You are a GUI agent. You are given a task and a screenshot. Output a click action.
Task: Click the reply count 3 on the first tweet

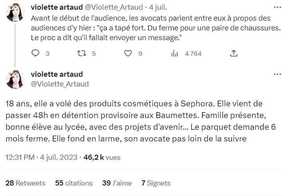pos(47,54)
